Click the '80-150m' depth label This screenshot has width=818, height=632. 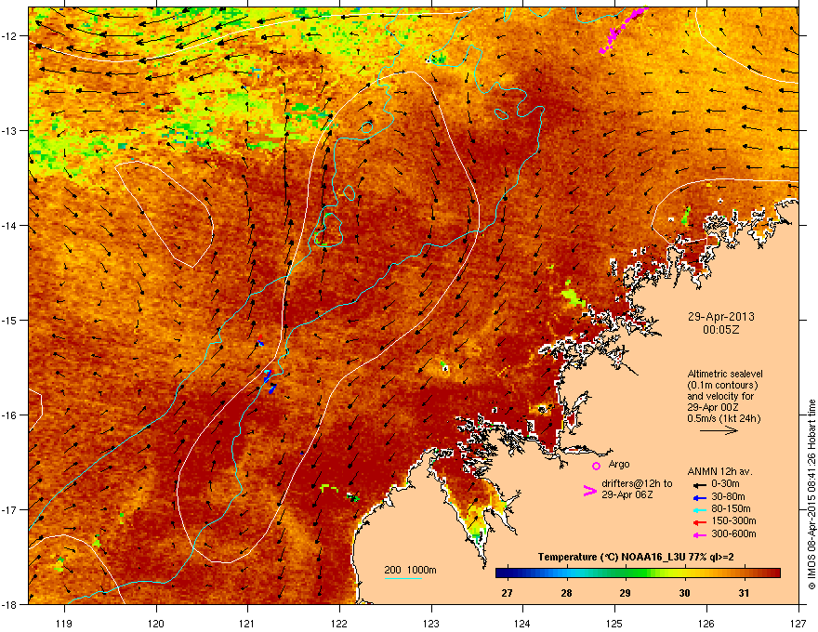click(731, 508)
